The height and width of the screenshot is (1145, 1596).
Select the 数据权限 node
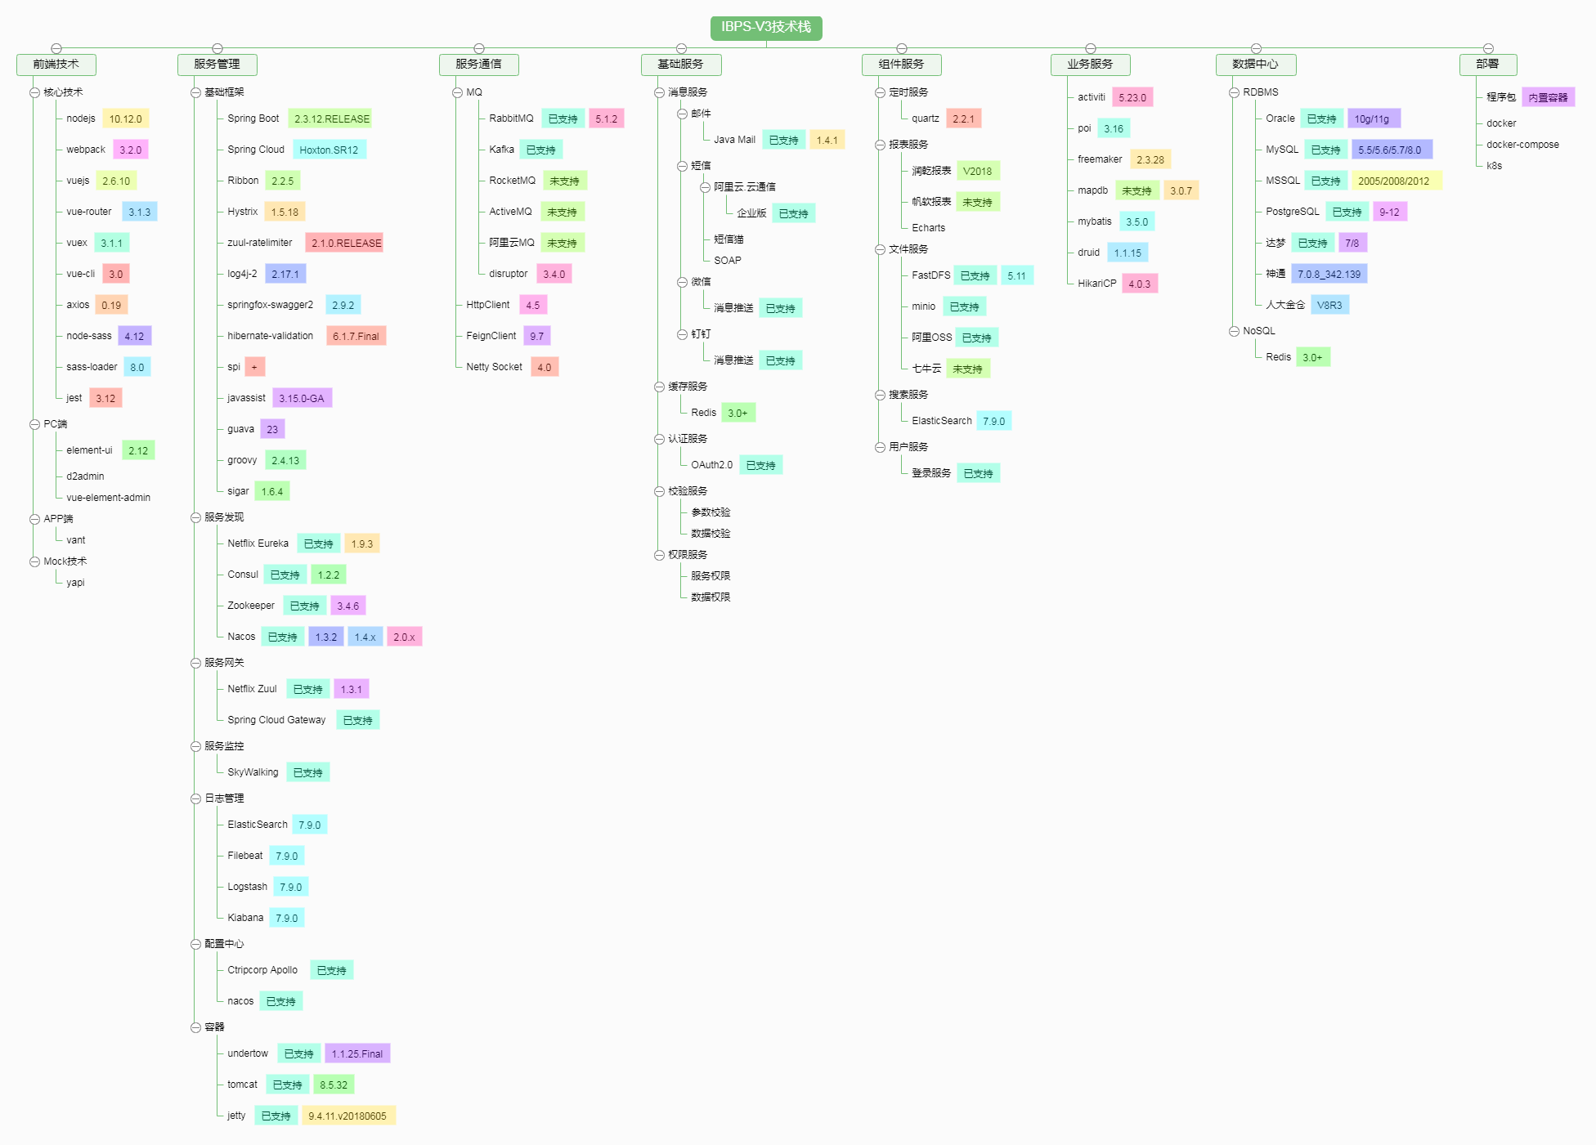point(711,597)
